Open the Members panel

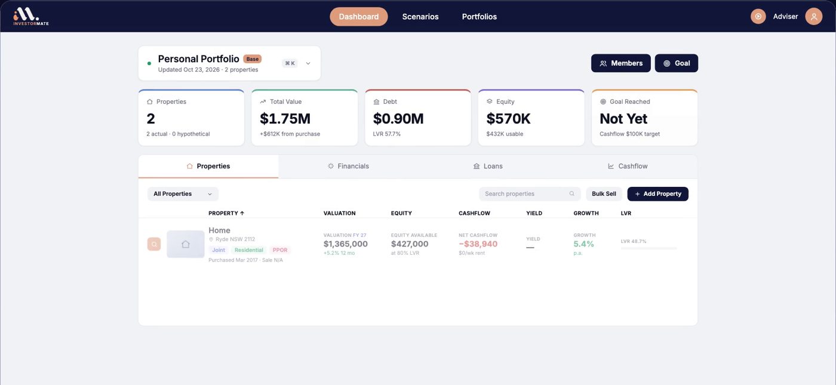pyautogui.click(x=621, y=63)
